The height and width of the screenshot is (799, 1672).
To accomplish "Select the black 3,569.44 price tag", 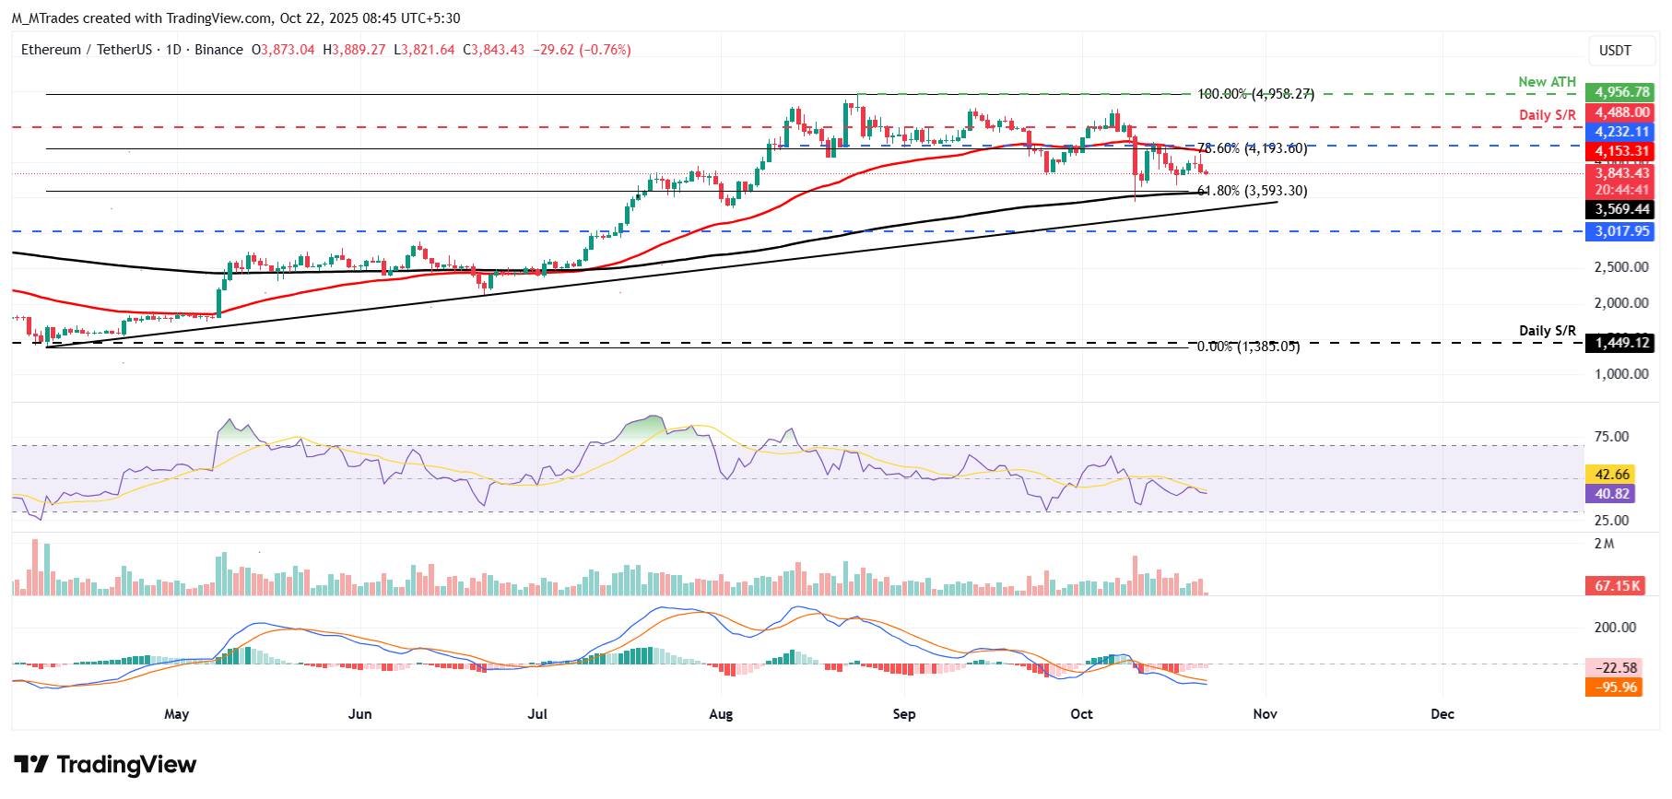I will [1621, 209].
